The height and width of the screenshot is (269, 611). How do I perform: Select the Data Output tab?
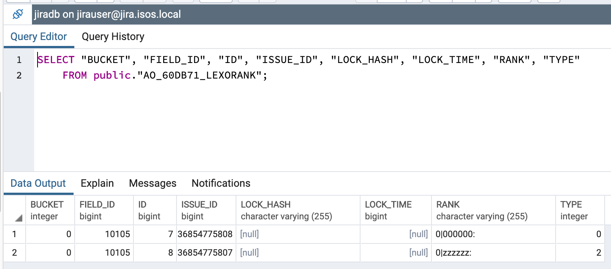(x=38, y=183)
